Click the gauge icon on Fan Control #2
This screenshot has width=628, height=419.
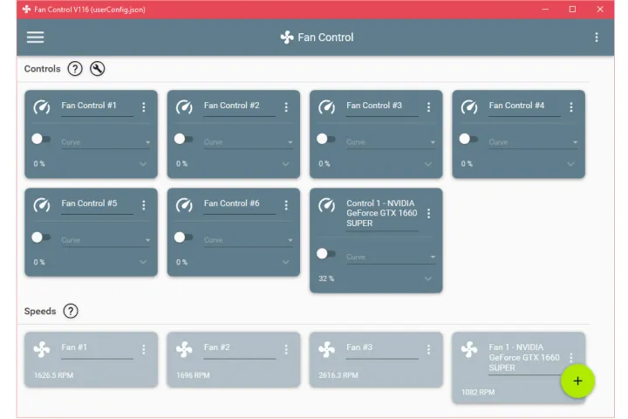click(184, 107)
